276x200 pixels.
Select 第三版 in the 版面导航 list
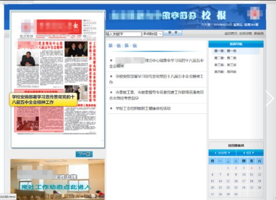(225, 65)
